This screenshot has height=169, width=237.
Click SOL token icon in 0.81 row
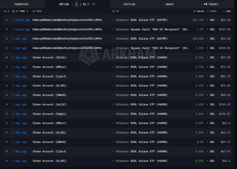207,142
